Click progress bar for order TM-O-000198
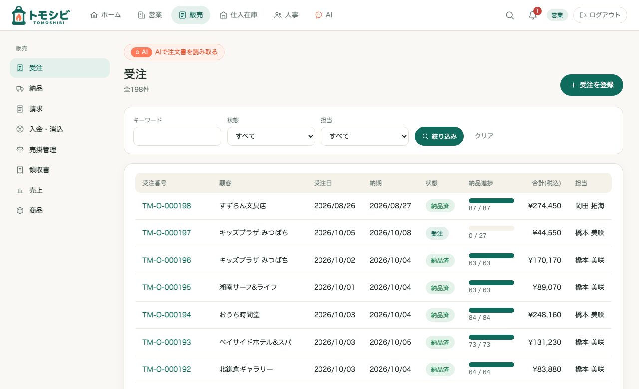The image size is (639, 389). click(491, 201)
